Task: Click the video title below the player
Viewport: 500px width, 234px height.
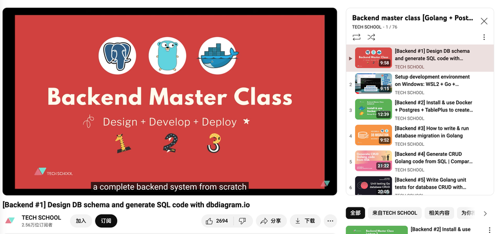Action: (x=126, y=205)
